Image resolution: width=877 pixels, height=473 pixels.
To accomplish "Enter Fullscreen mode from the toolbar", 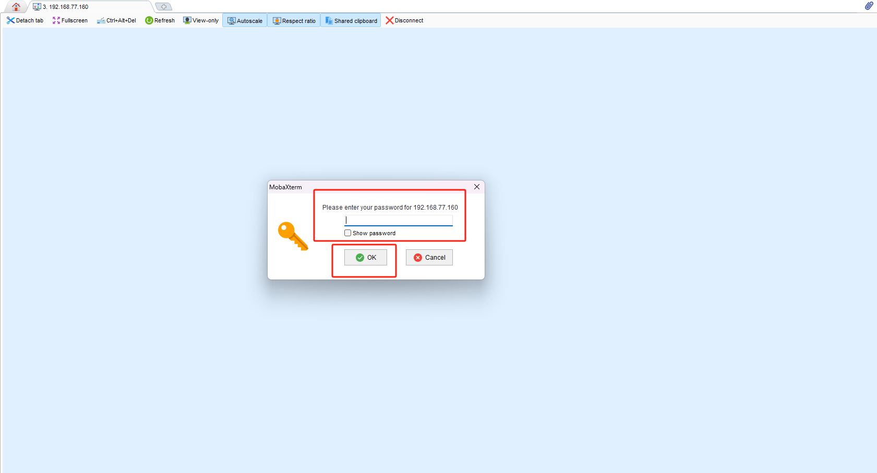I will point(70,20).
